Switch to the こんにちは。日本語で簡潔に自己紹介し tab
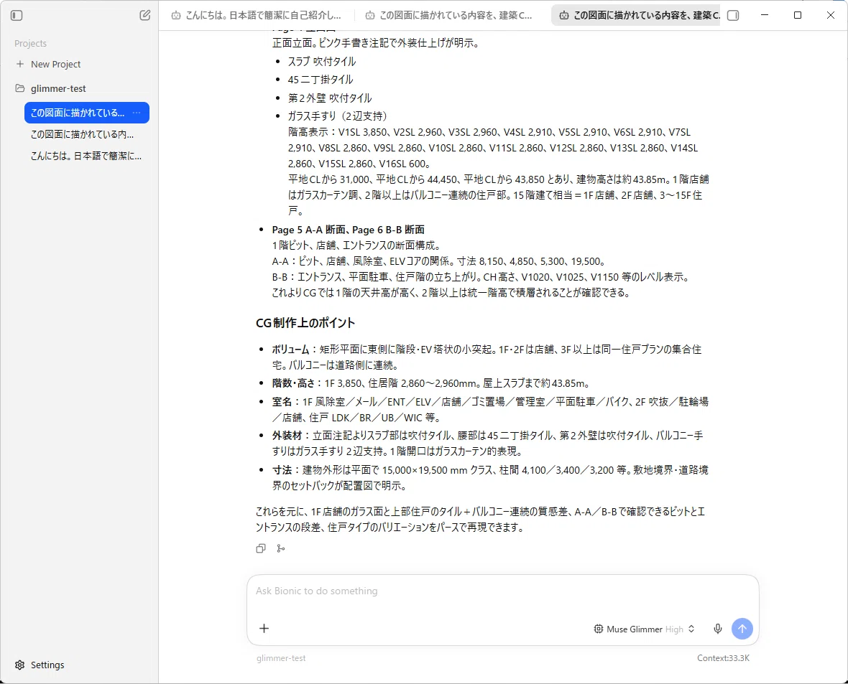Screen dimensions: 848x684 257,15
